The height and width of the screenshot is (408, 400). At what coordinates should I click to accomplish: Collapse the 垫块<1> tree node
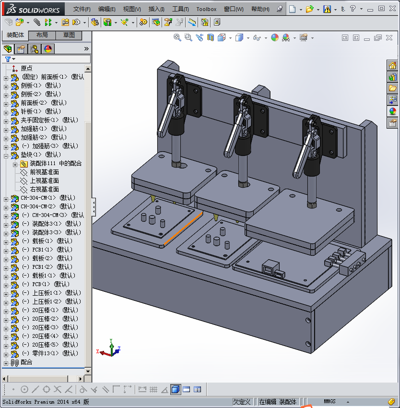[x=6, y=155]
